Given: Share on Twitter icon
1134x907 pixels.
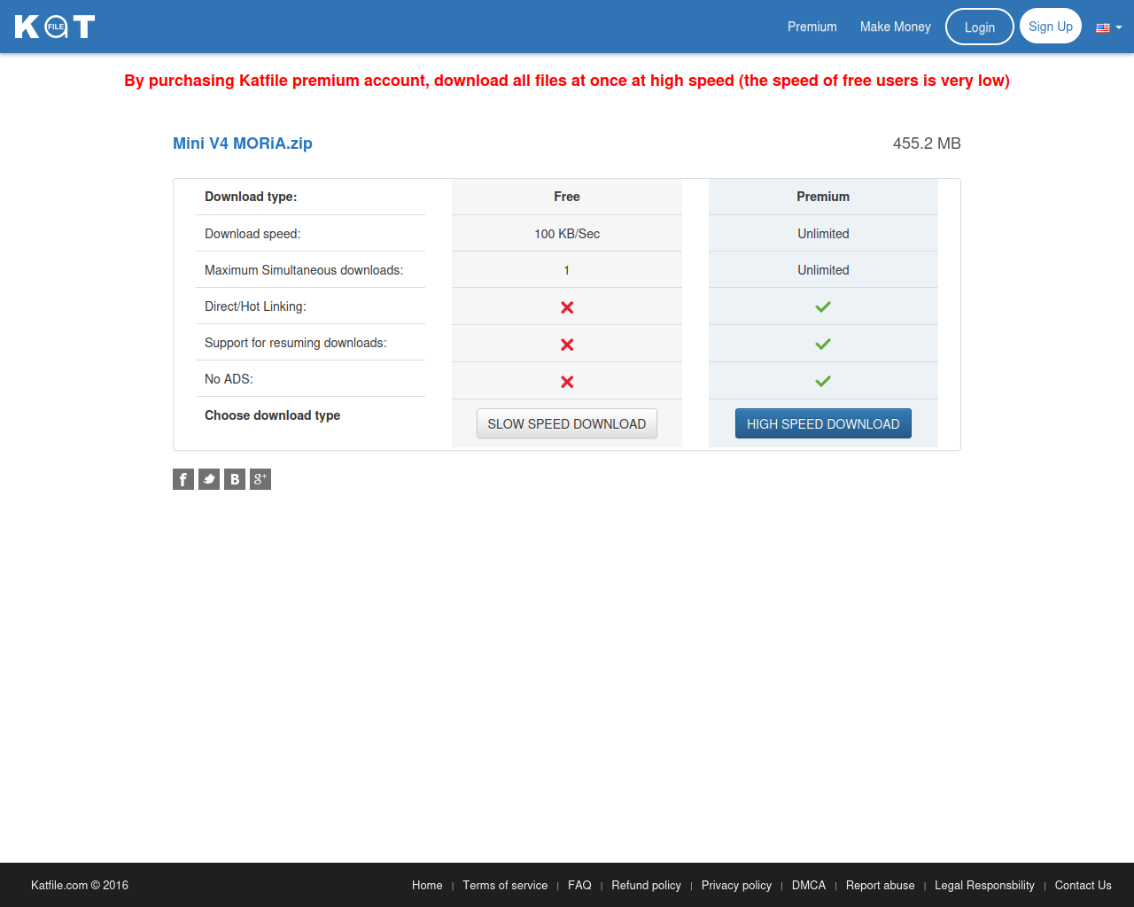Looking at the screenshot, I should (x=209, y=479).
